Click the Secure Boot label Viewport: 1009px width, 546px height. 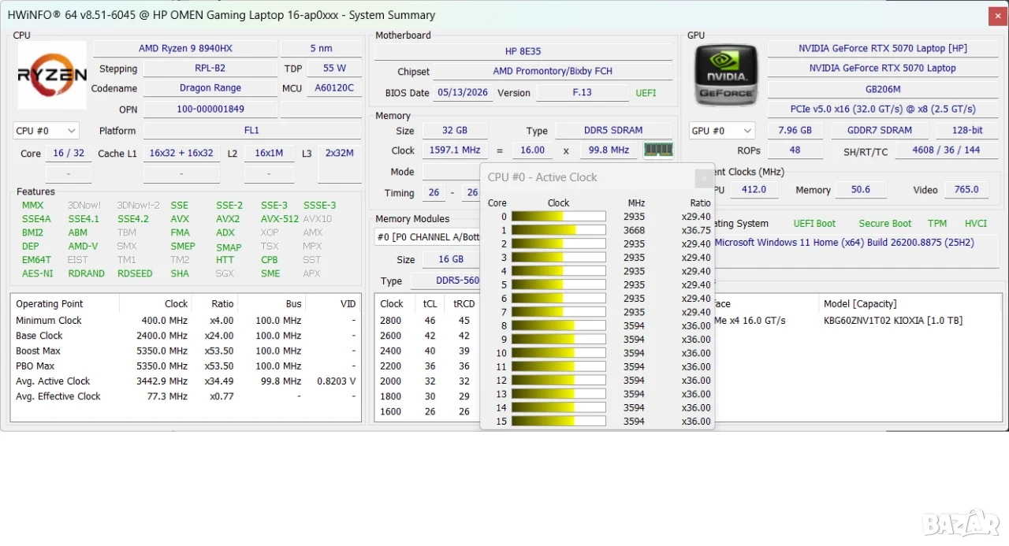[x=884, y=224]
